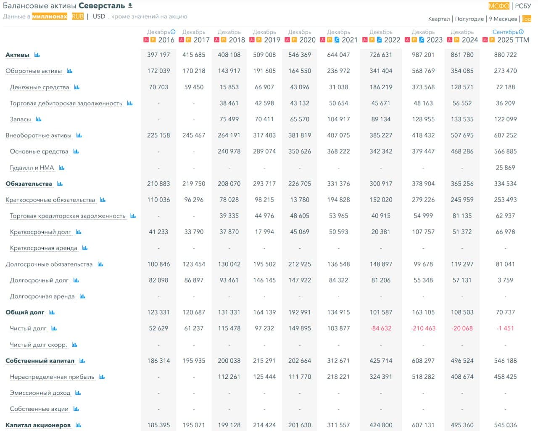The image size is (538, 431).
Task: Switch period to Полугодие
Action: pos(469,19)
